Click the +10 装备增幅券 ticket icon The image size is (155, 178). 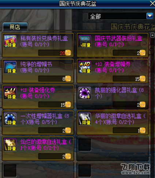pyautogui.click(x=85, y=67)
